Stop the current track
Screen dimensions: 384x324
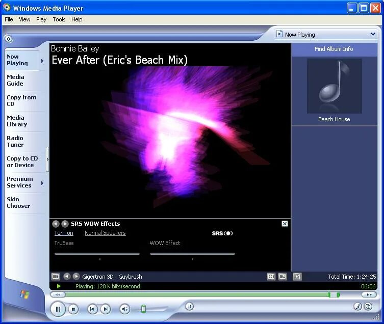pos(73,309)
